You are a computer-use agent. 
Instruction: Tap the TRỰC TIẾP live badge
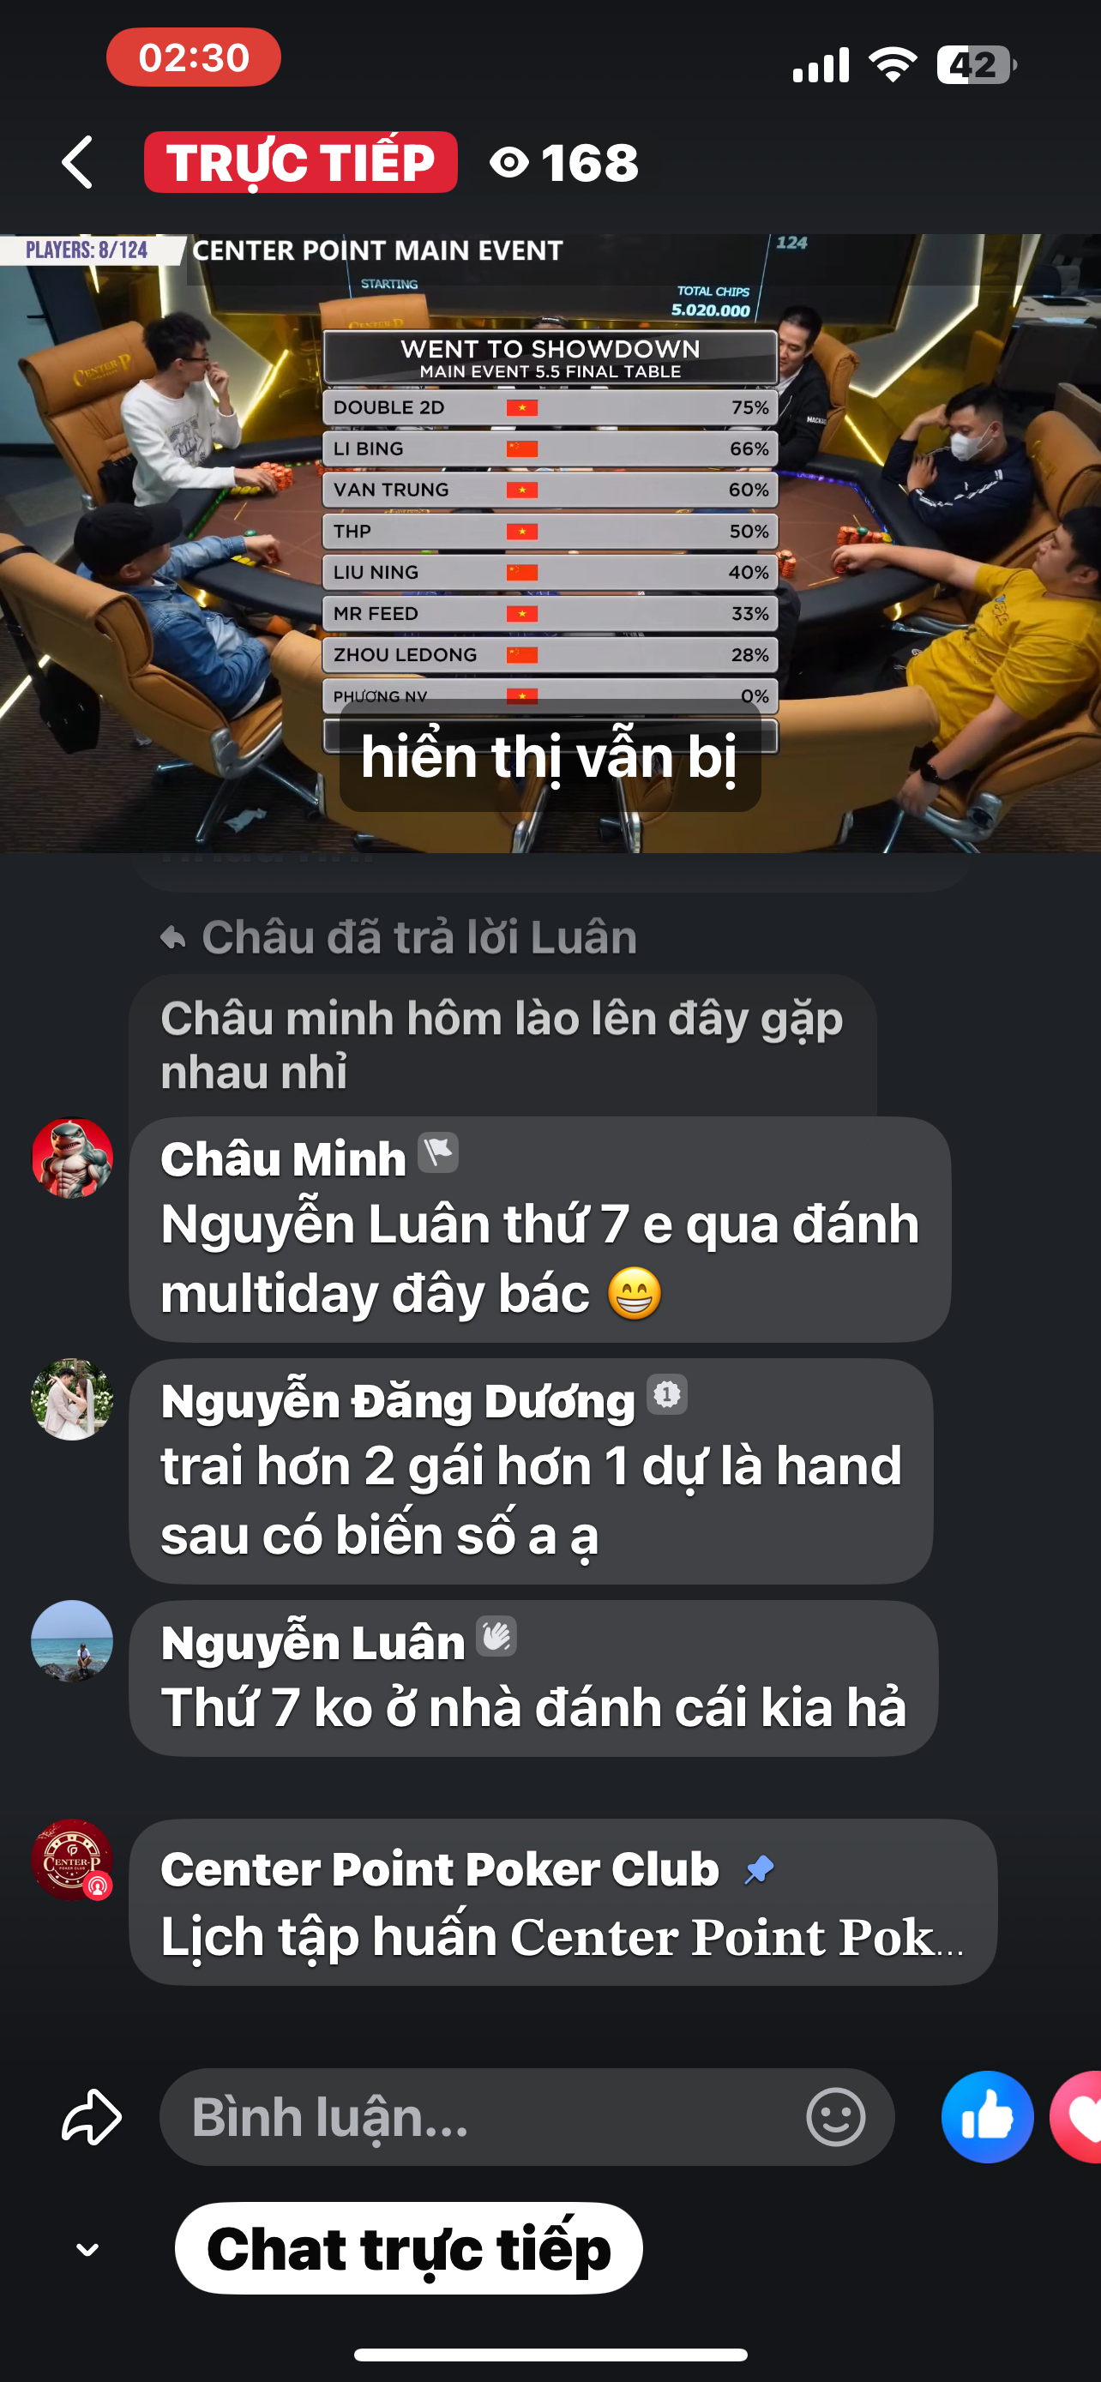pyautogui.click(x=300, y=162)
